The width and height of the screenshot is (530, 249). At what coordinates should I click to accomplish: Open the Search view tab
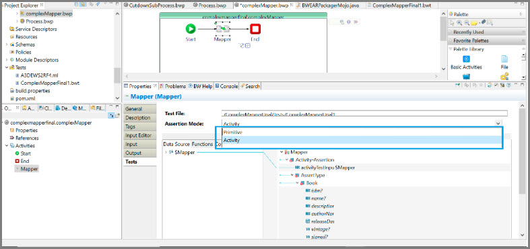tap(250, 86)
